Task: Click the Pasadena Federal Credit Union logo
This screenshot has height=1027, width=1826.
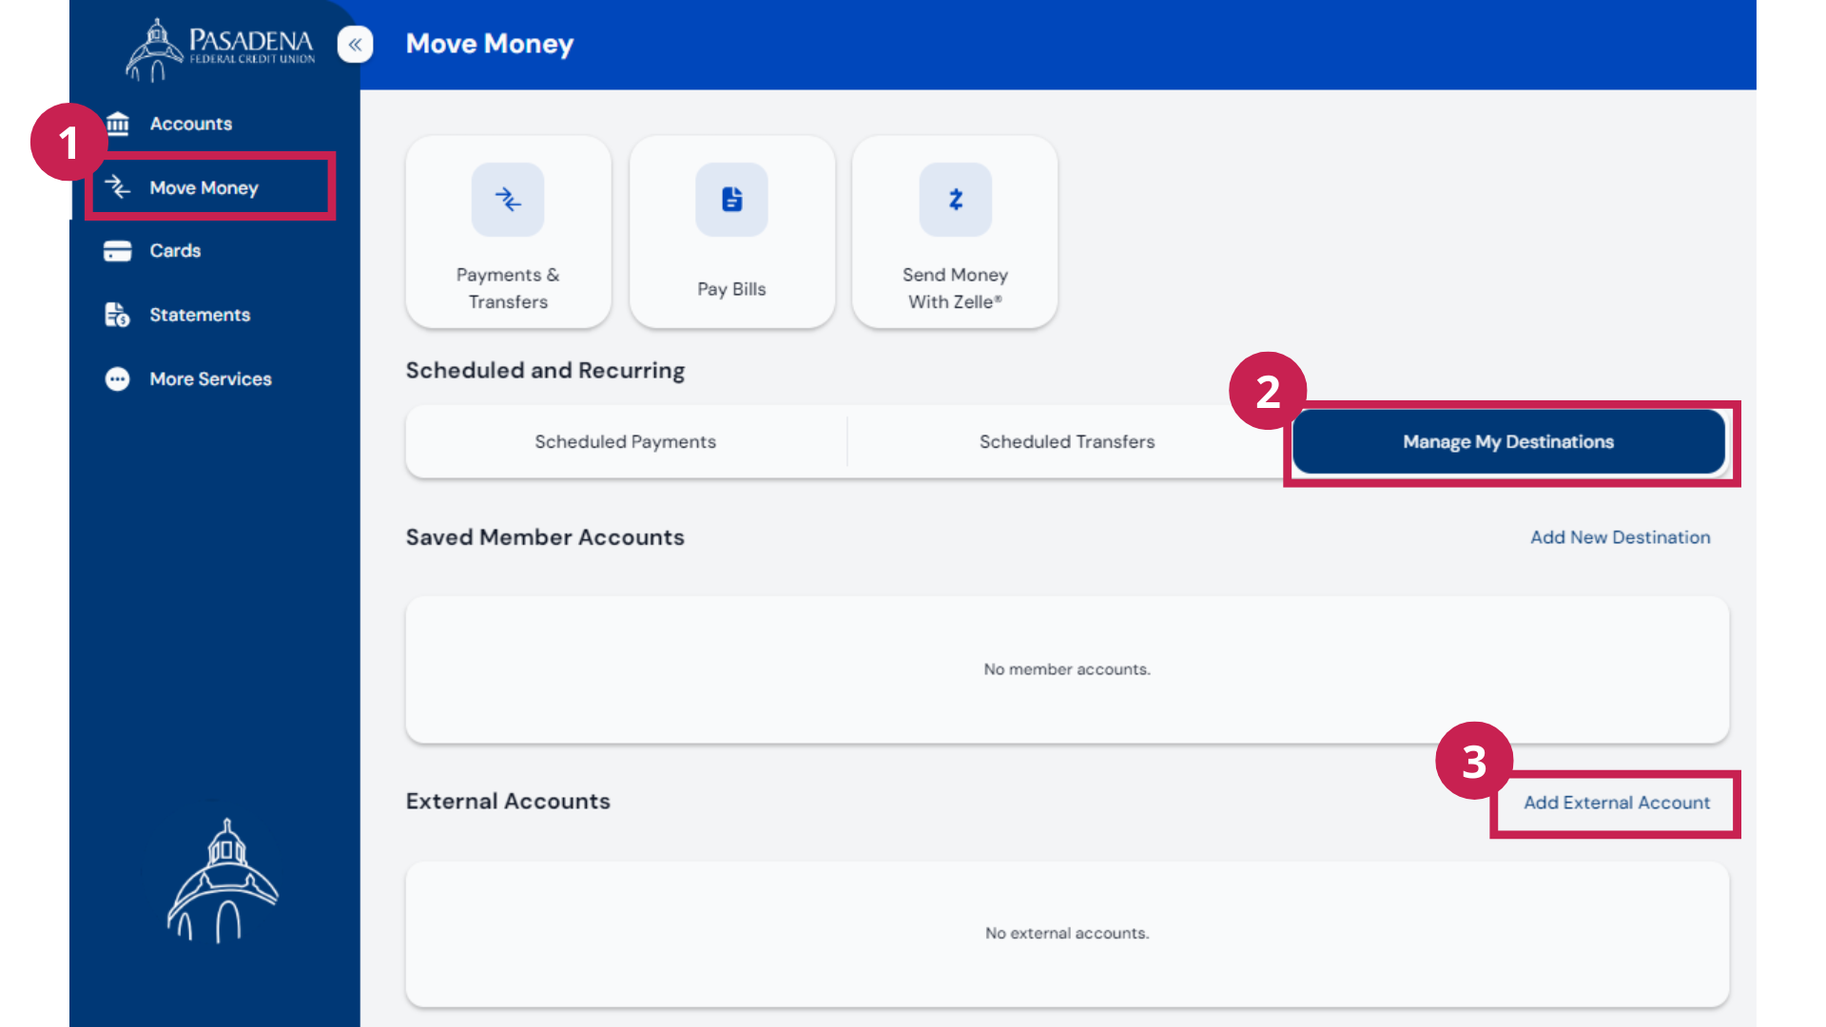Action: [x=221, y=48]
